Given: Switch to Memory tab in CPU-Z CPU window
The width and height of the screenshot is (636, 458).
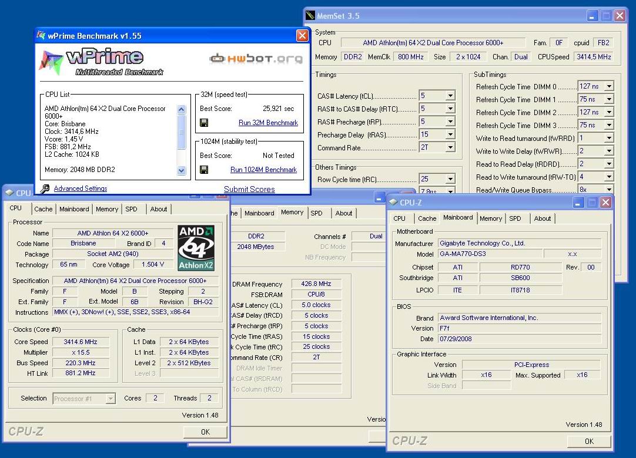Looking at the screenshot, I should (x=107, y=209).
